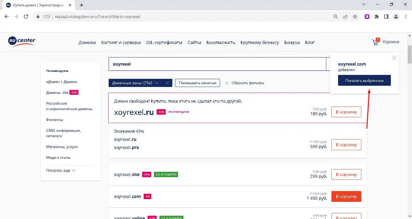Viewport: 412px width, 219px height.
Task: Open the Домены menu
Action: coord(87,42)
